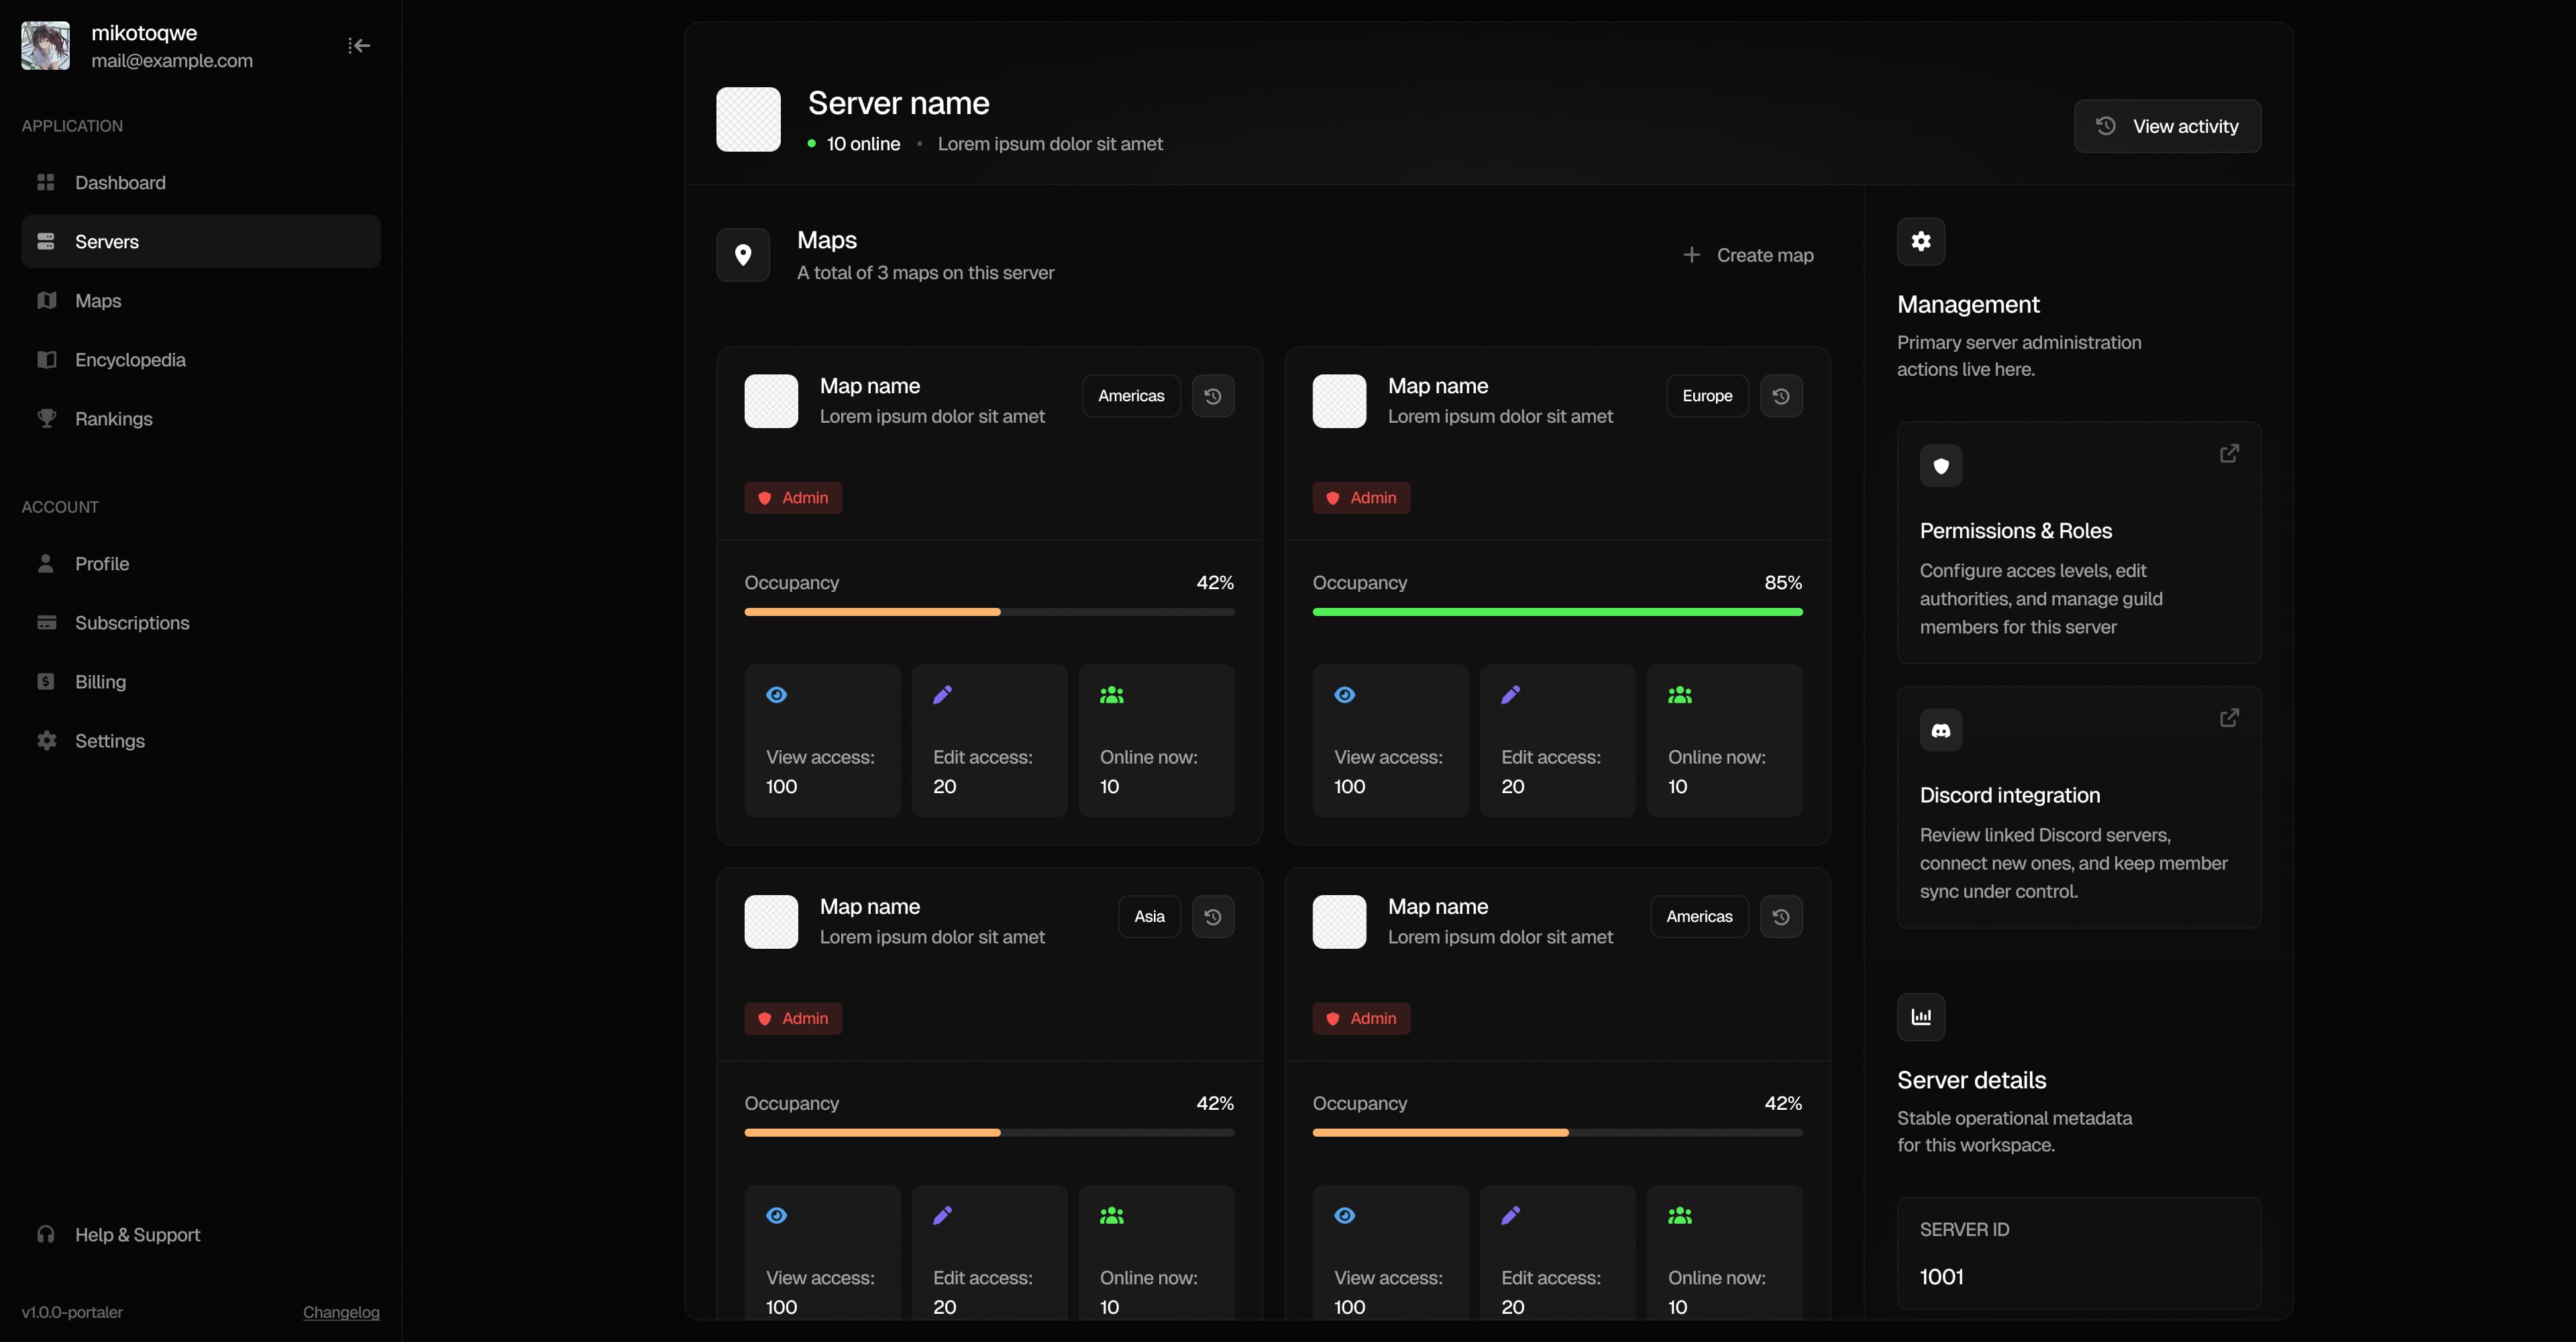
Task: Open Settings in the sidebar
Action: [201, 741]
